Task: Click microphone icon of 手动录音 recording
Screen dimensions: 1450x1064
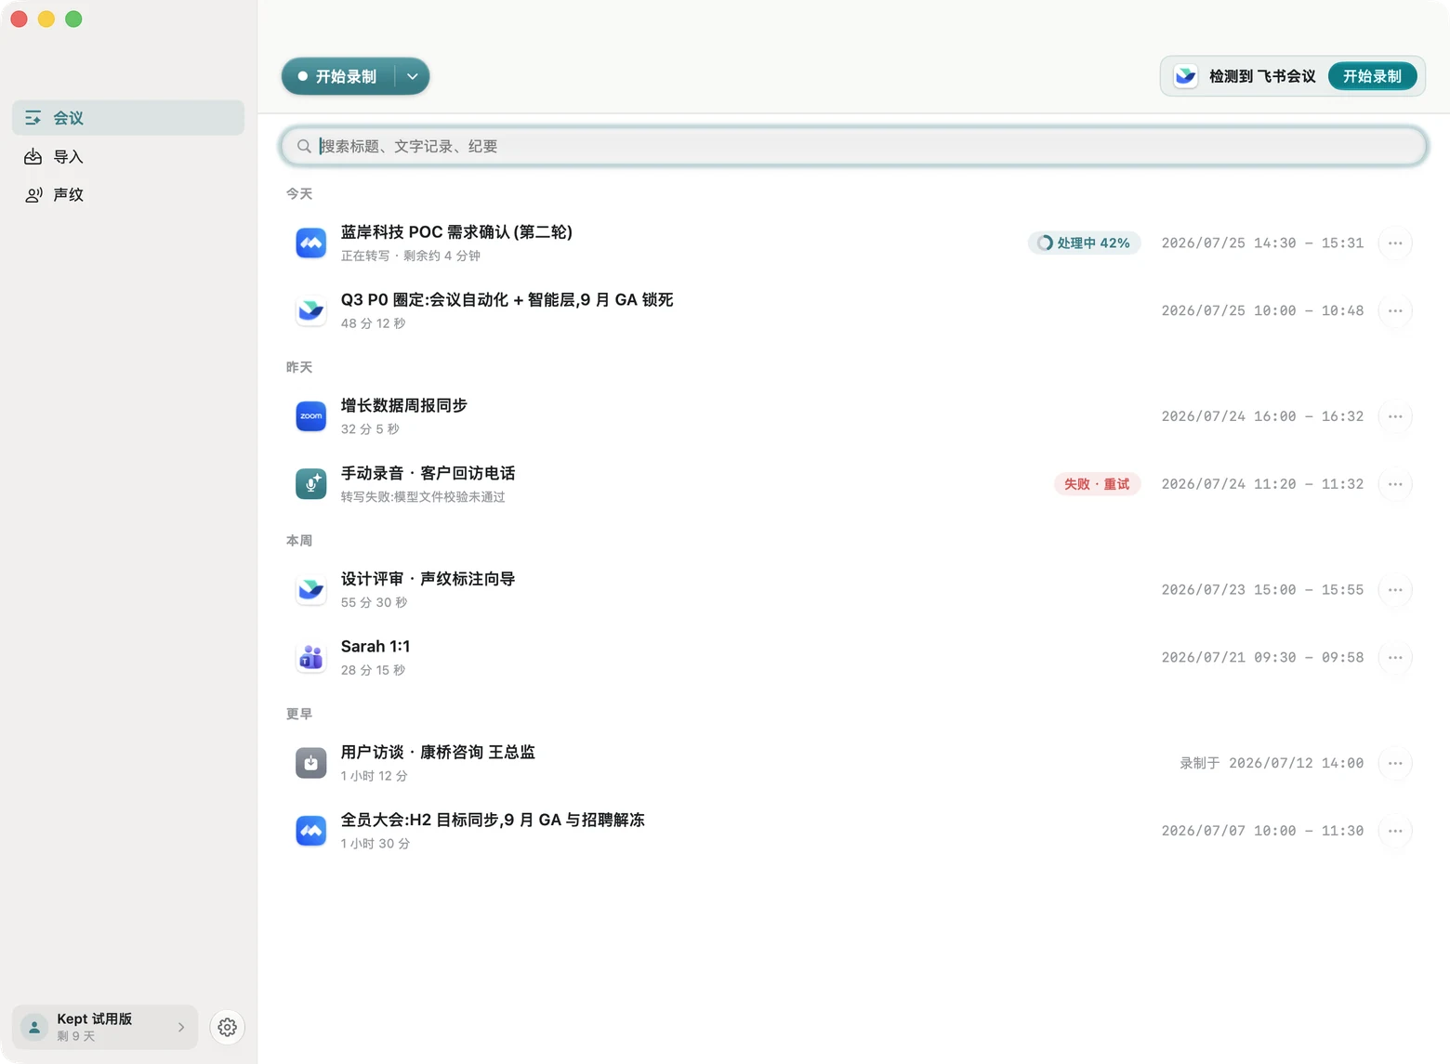Action: [310, 484]
